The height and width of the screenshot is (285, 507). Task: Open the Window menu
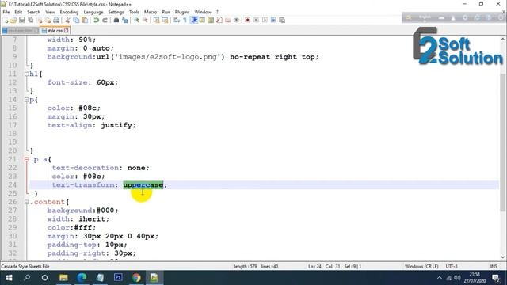tap(203, 12)
